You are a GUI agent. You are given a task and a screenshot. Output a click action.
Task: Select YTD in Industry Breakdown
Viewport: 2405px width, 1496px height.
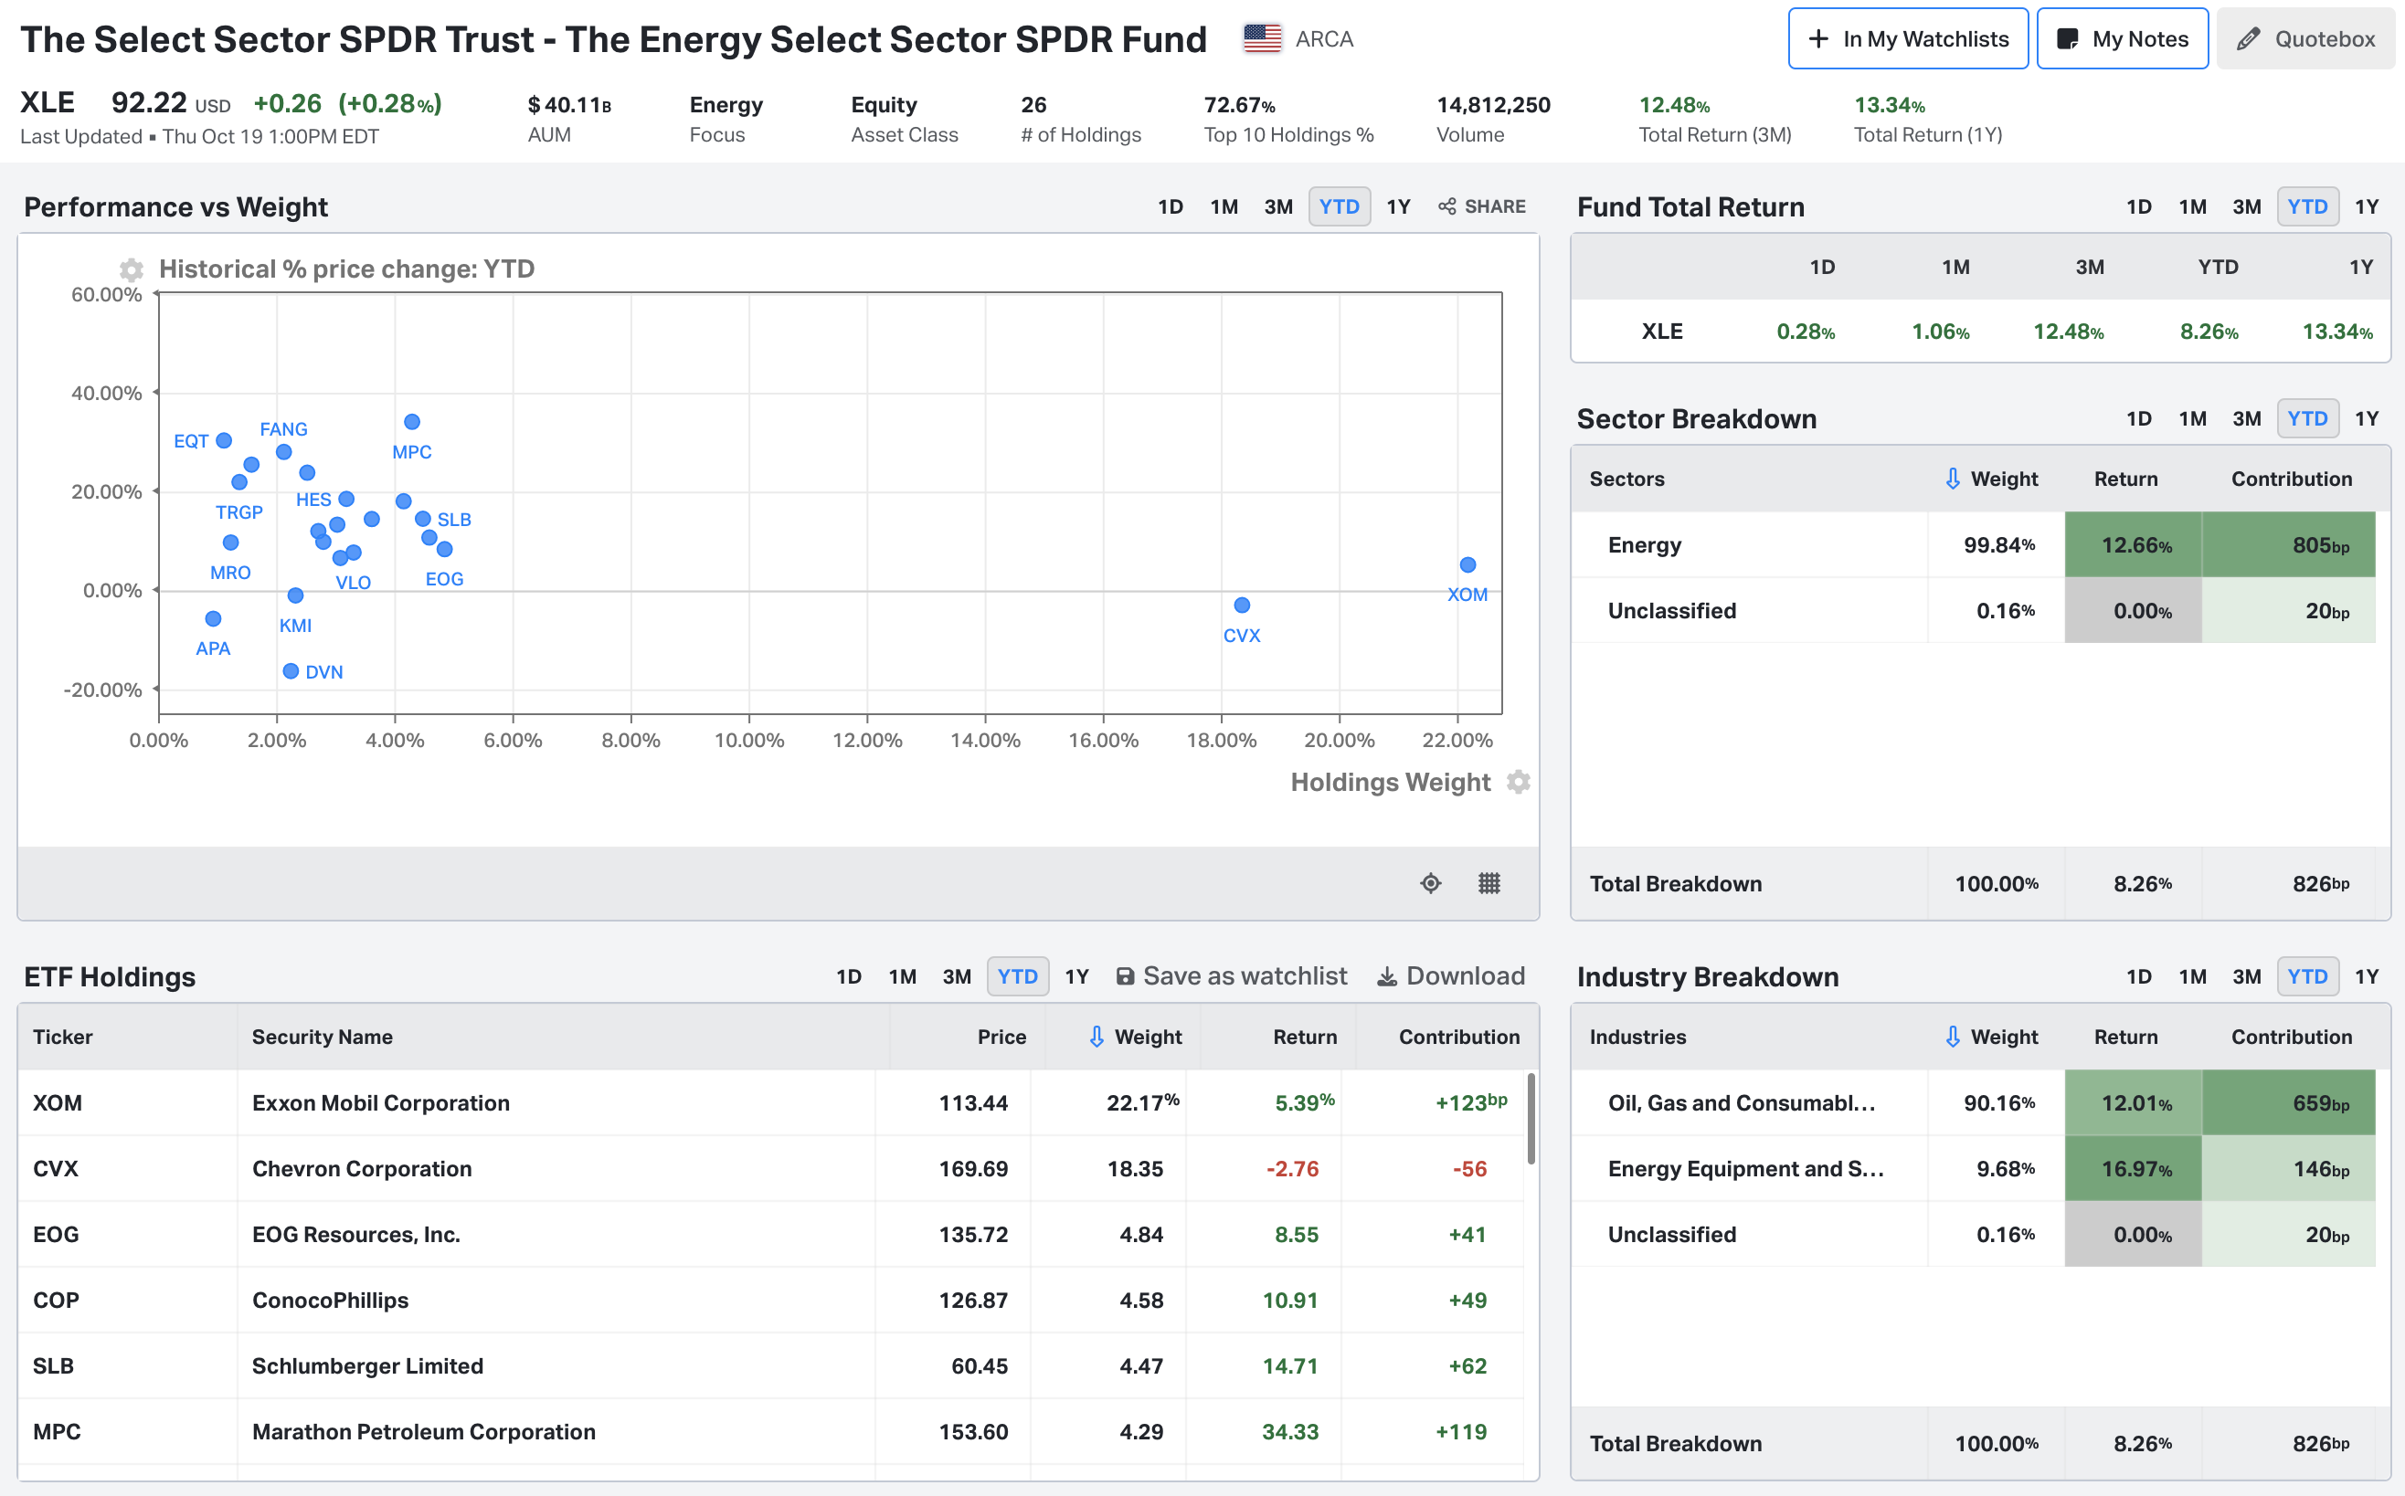click(x=2307, y=976)
